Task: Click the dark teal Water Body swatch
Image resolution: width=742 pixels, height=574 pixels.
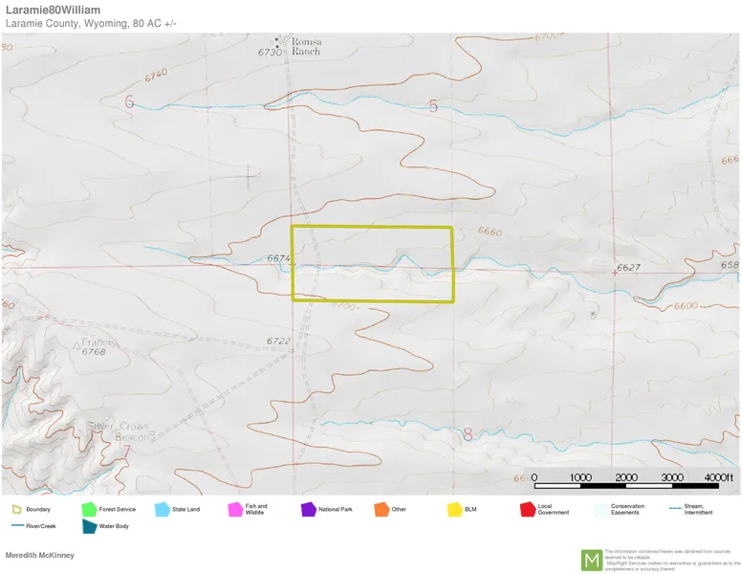Action: [90, 526]
